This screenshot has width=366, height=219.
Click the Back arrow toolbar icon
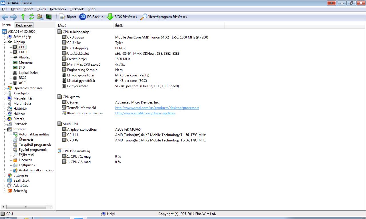click(x=5, y=17)
